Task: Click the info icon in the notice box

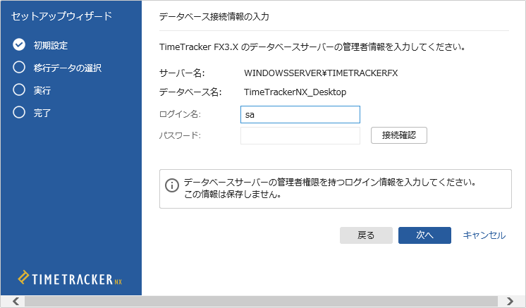Action: 172,185
